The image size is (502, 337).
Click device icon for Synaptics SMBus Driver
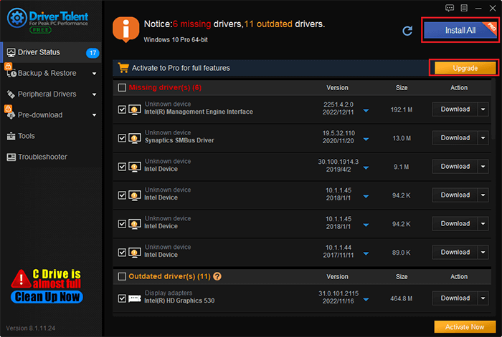(x=135, y=138)
